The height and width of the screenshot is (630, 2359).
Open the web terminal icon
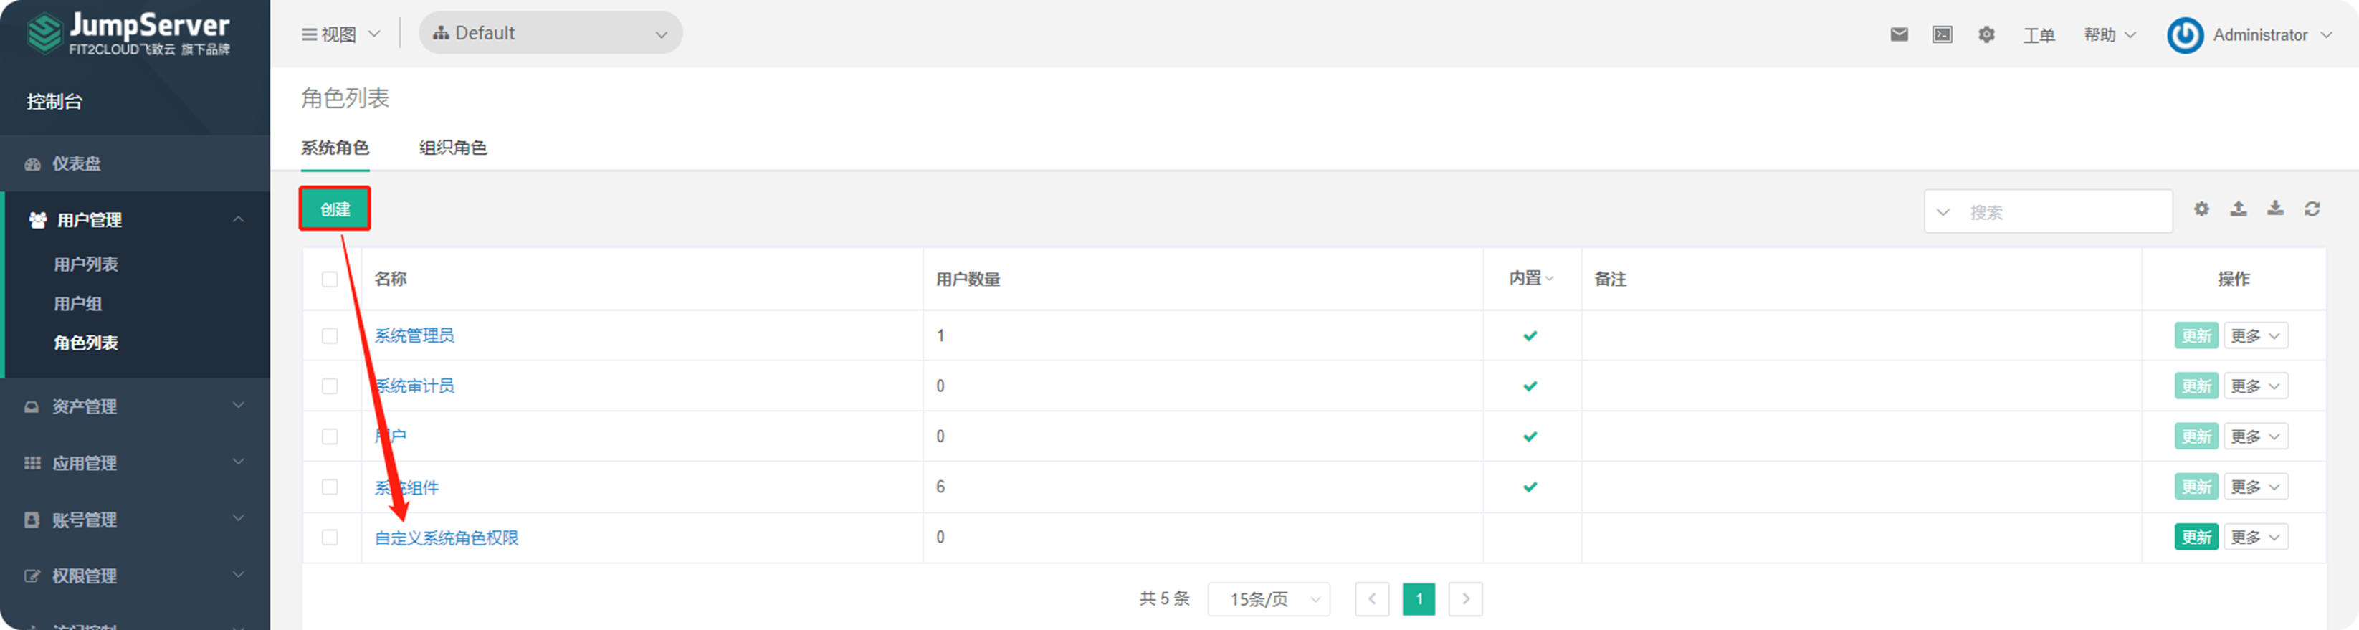(1943, 35)
